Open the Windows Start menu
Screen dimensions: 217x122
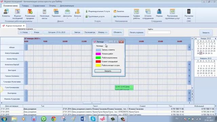click(4, 119)
